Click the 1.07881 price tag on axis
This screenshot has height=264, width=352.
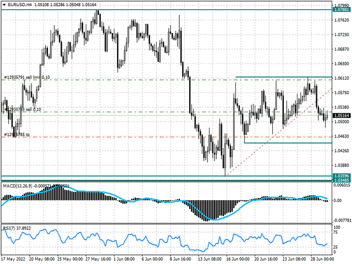tap(341, 9)
